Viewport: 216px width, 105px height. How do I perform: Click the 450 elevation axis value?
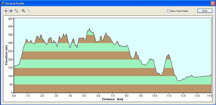pos(11,18)
